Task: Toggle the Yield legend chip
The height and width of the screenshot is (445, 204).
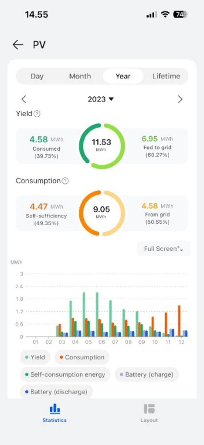Action: [35, 357]
